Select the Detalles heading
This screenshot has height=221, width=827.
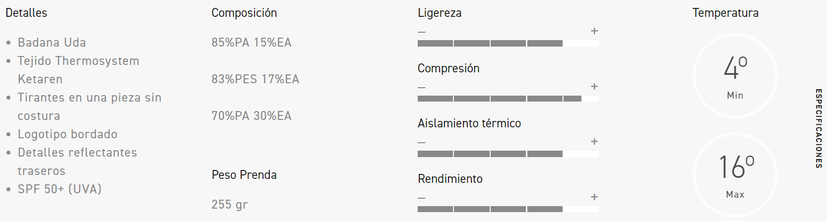coord(26,13)
